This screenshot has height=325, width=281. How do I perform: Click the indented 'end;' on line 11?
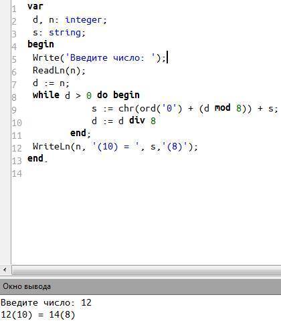pos(80,133)
